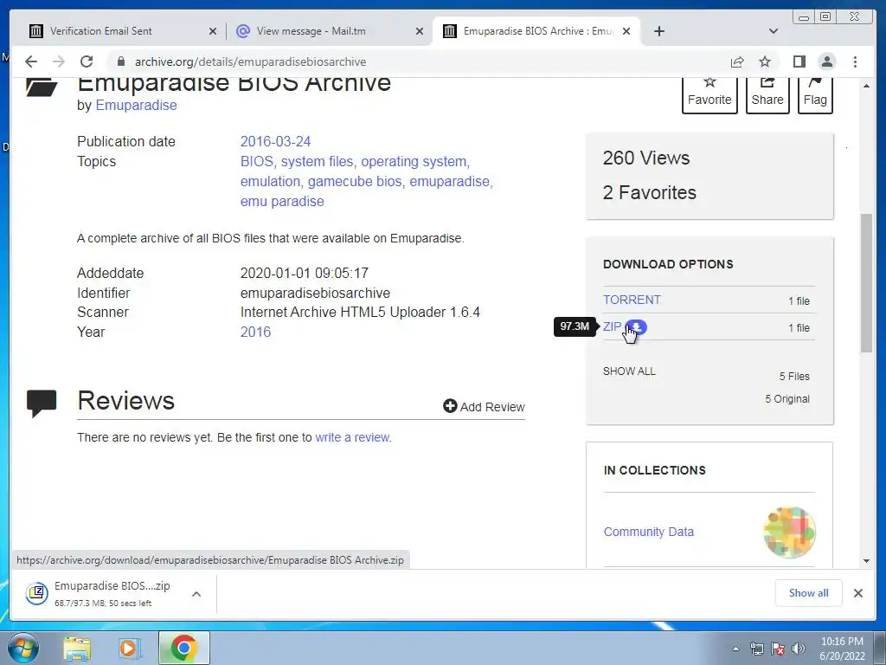Image resolution: width=886 pixels, height=665 pixels.
Task: Bookmark this tab with the star icon
Action: pyautogui.click(x=765, y=61)
